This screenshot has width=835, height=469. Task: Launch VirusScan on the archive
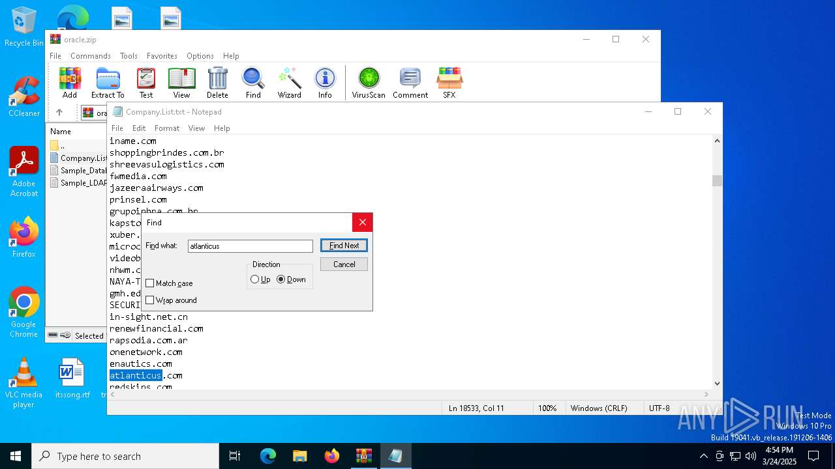[x=369, y=83]
